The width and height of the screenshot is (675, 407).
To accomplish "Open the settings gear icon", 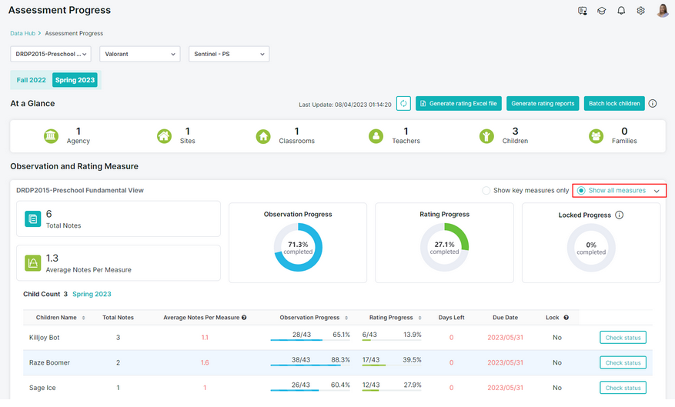I will (x=640, y=11).
